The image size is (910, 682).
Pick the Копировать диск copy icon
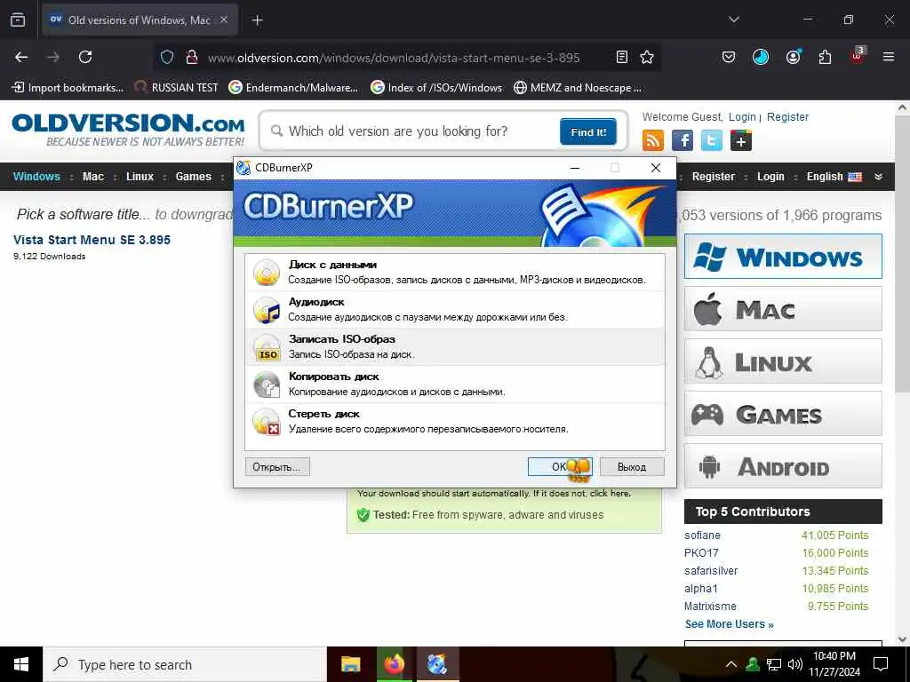click(267, 385)
